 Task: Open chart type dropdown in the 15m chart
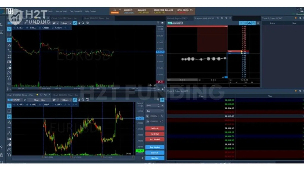click(56, 100)
